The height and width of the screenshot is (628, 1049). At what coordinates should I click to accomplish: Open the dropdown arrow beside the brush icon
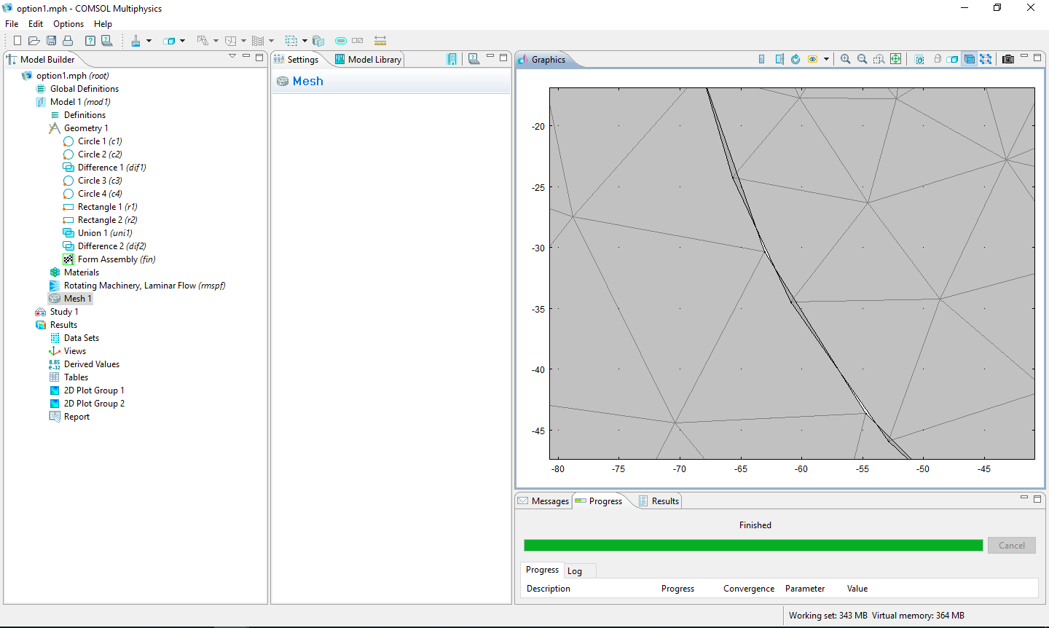pyautogui.click(x=149, y=41)
